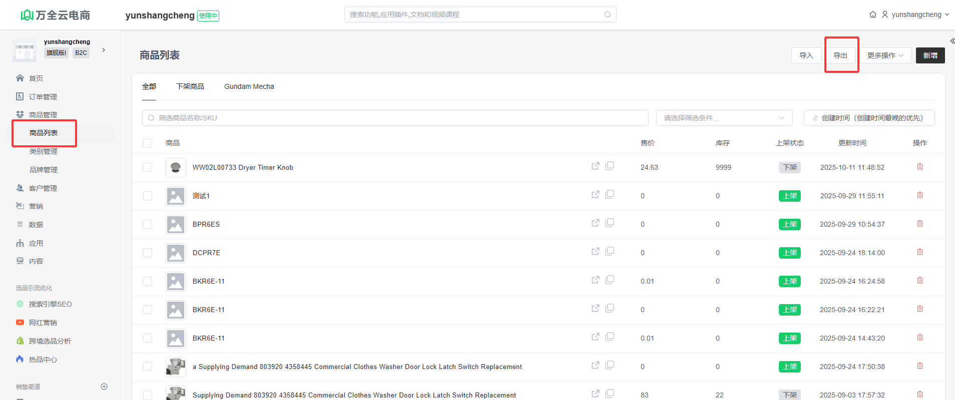This screenshot has height=400, width=955.
Task: Add a sales channel with plus icon
Action: tap(104, 387)
